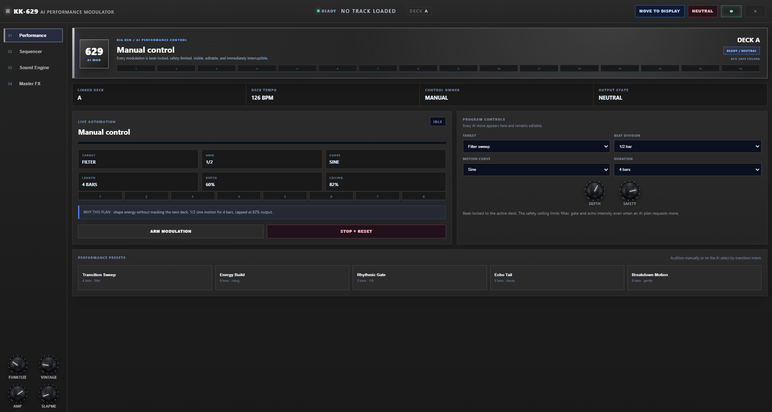The image size is (772, 412).
Task: Click the AMP knob
Action: pyautogui.click(x=17, y=394)
